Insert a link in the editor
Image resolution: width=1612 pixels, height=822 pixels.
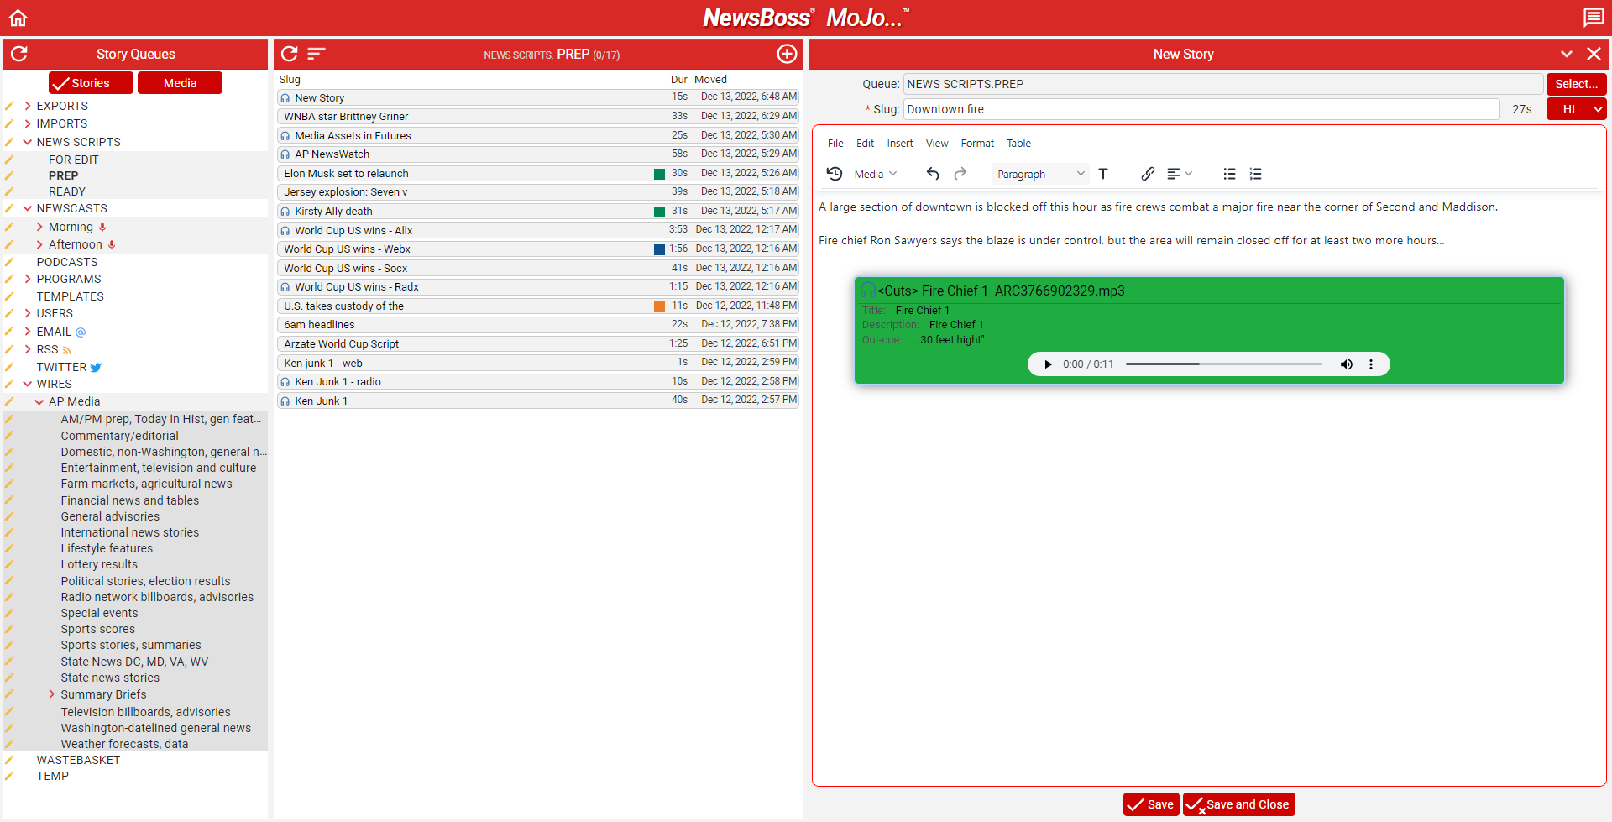(1148, 174)
